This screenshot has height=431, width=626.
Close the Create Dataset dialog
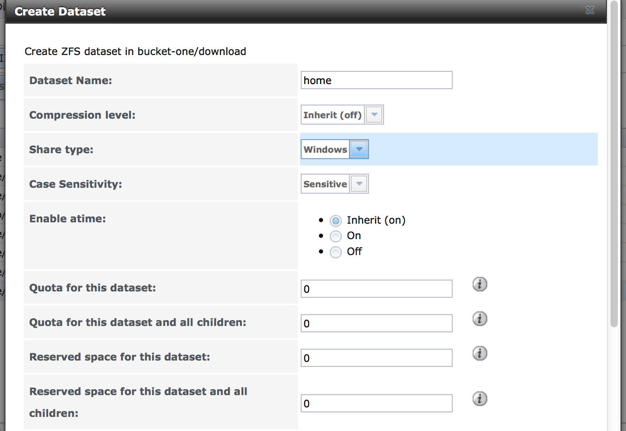pyautogui.click(x=590, y=10)
